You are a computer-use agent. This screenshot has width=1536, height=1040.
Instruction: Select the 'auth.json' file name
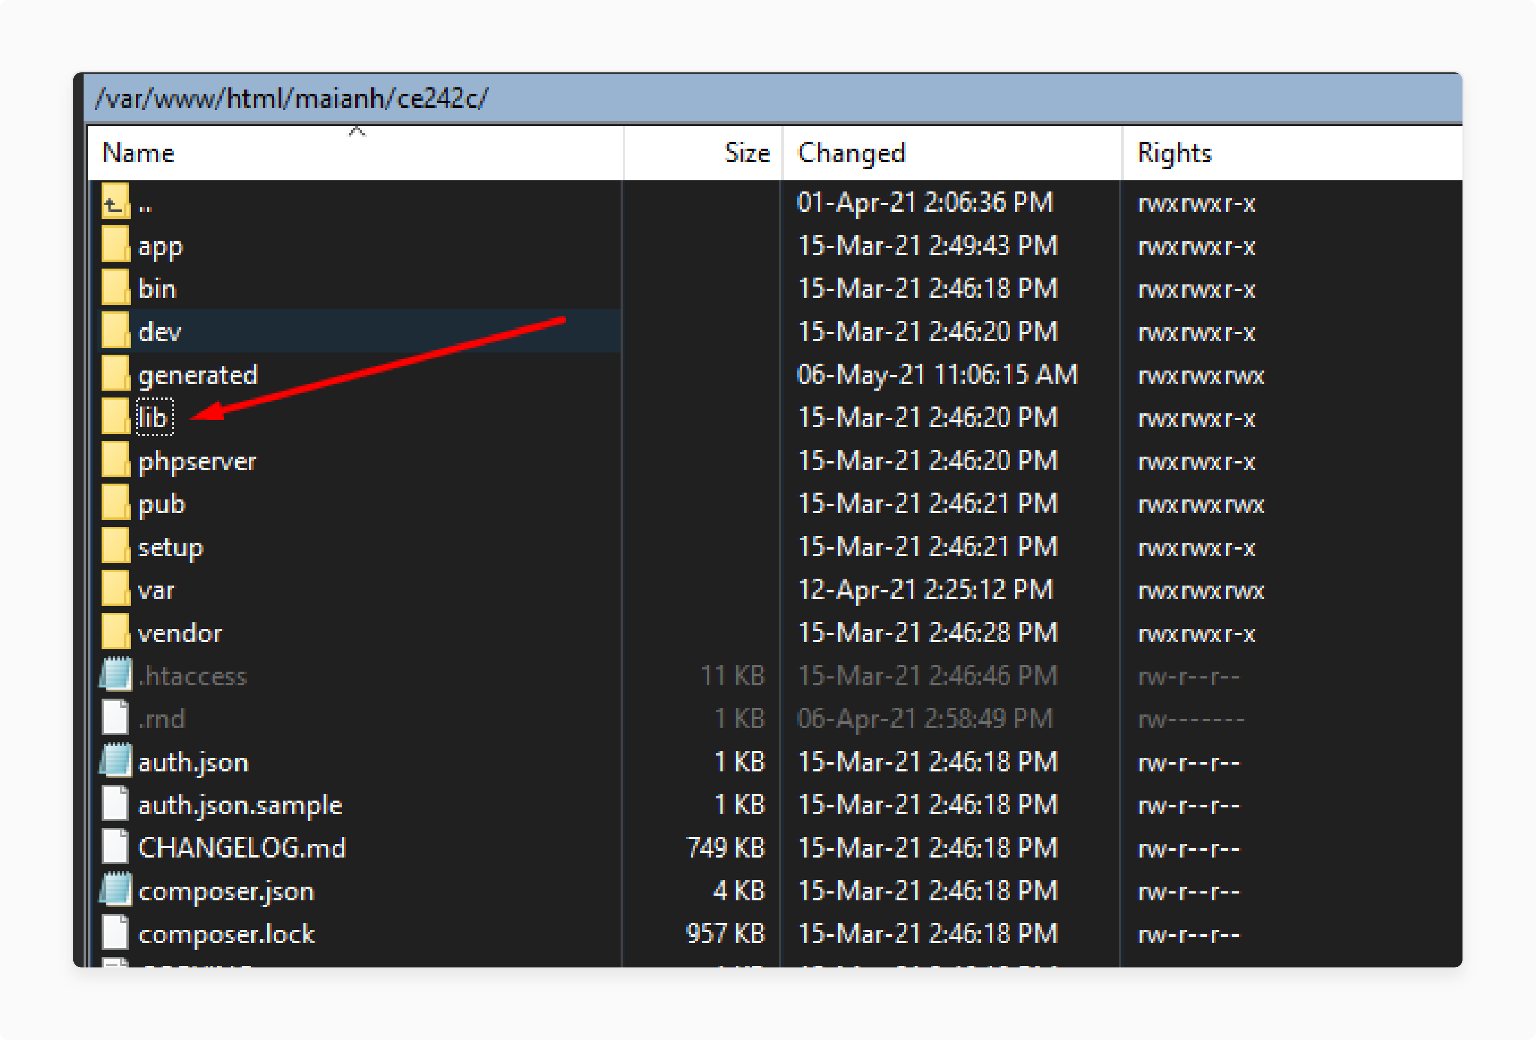tap(193, 762)
